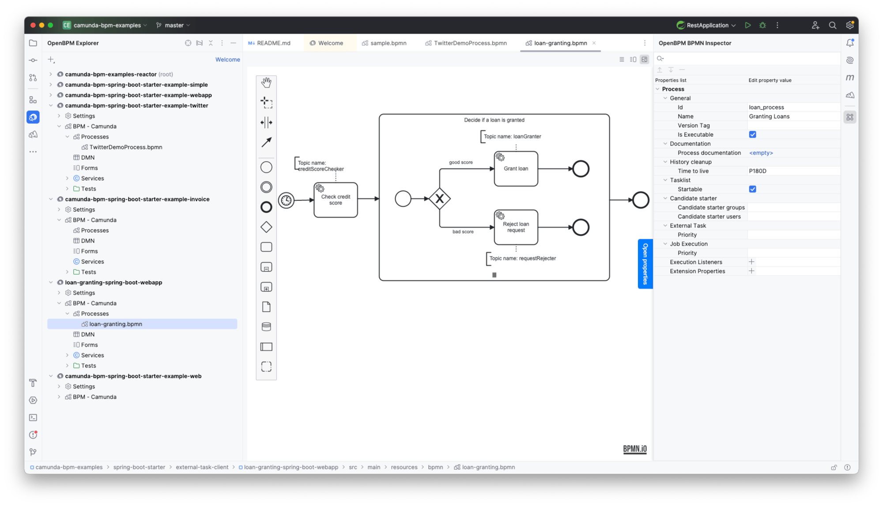Create a collapsed Sub Process from palette
Screen dimensions: 883x506
point(266,267)
